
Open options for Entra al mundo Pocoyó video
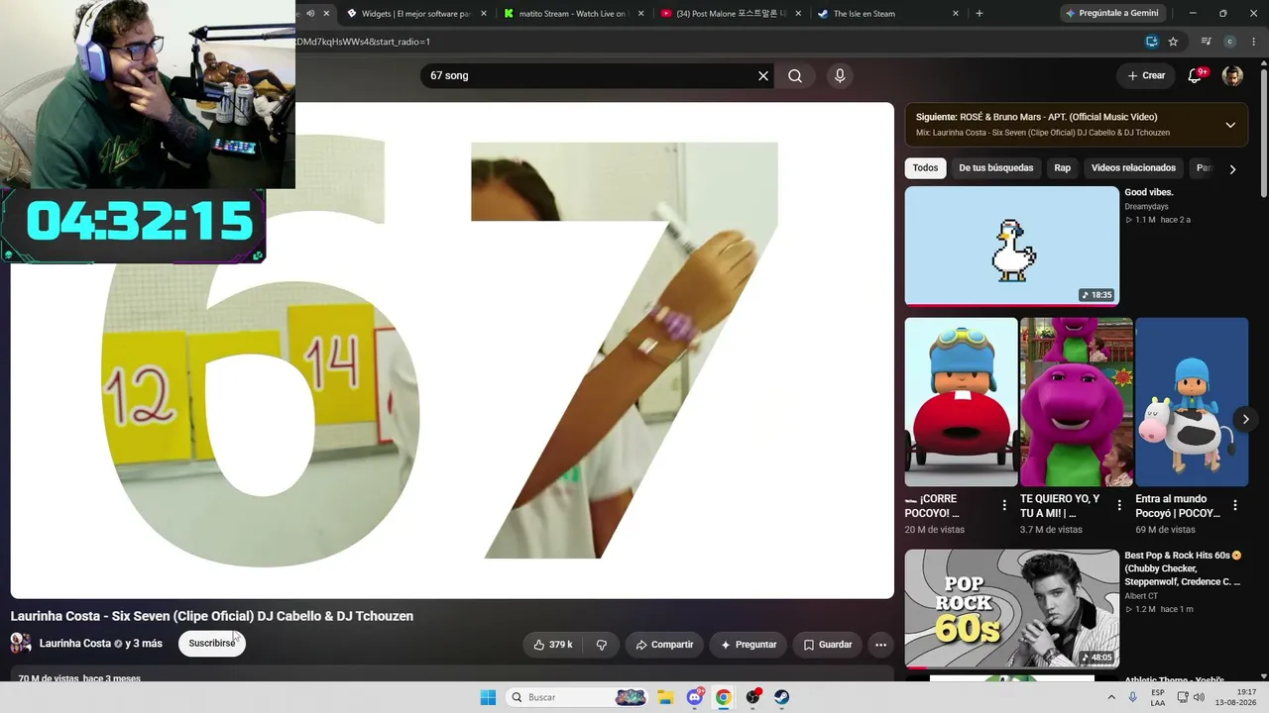click(1235, 505)
